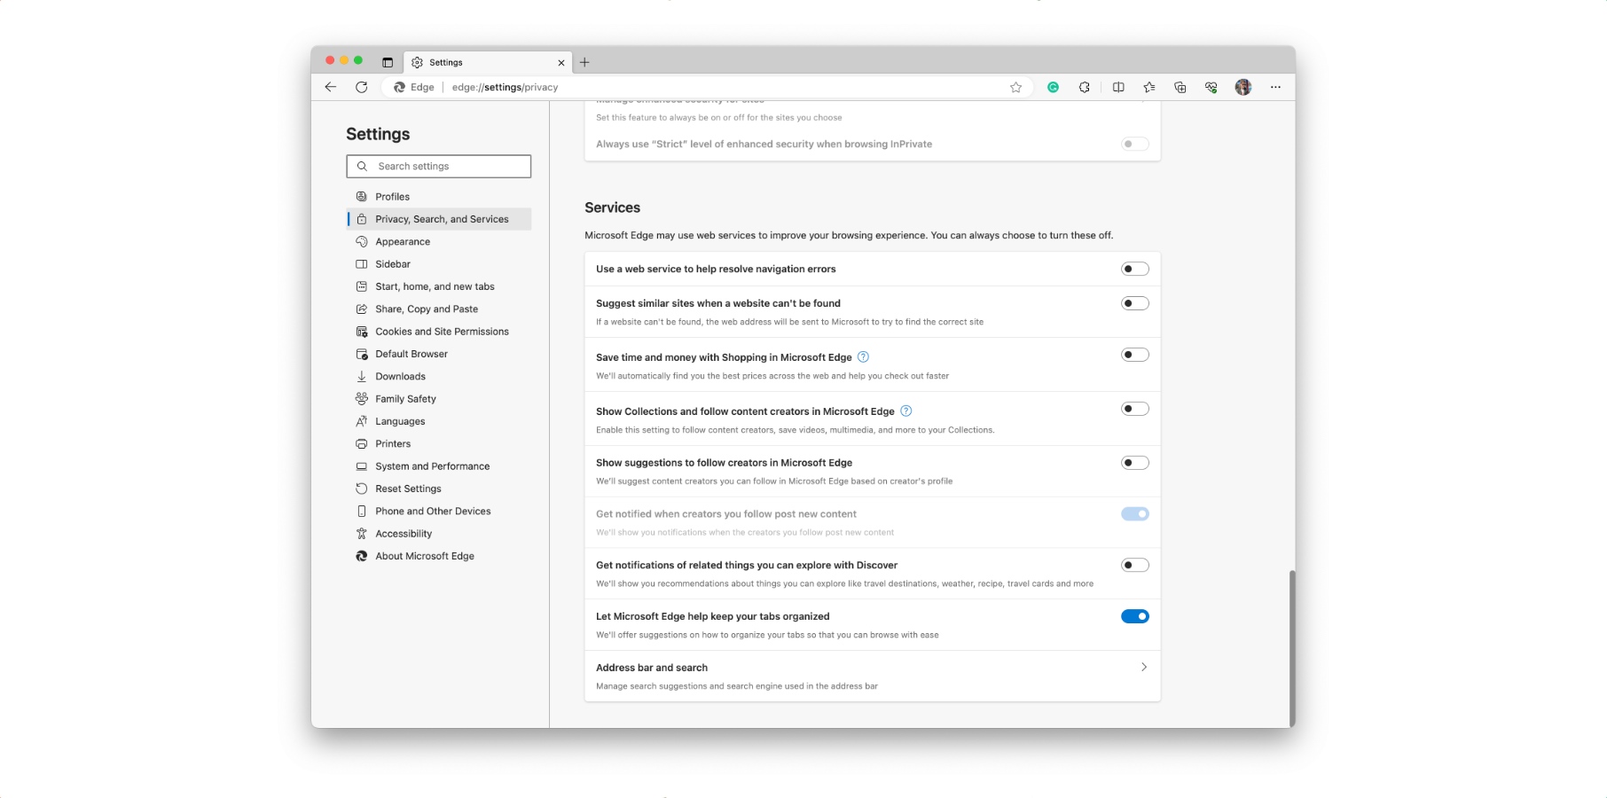The height and width of the screenshot is (798, 1607).
Task: Open the Collections icon in toolbar
Action: 1180,87
